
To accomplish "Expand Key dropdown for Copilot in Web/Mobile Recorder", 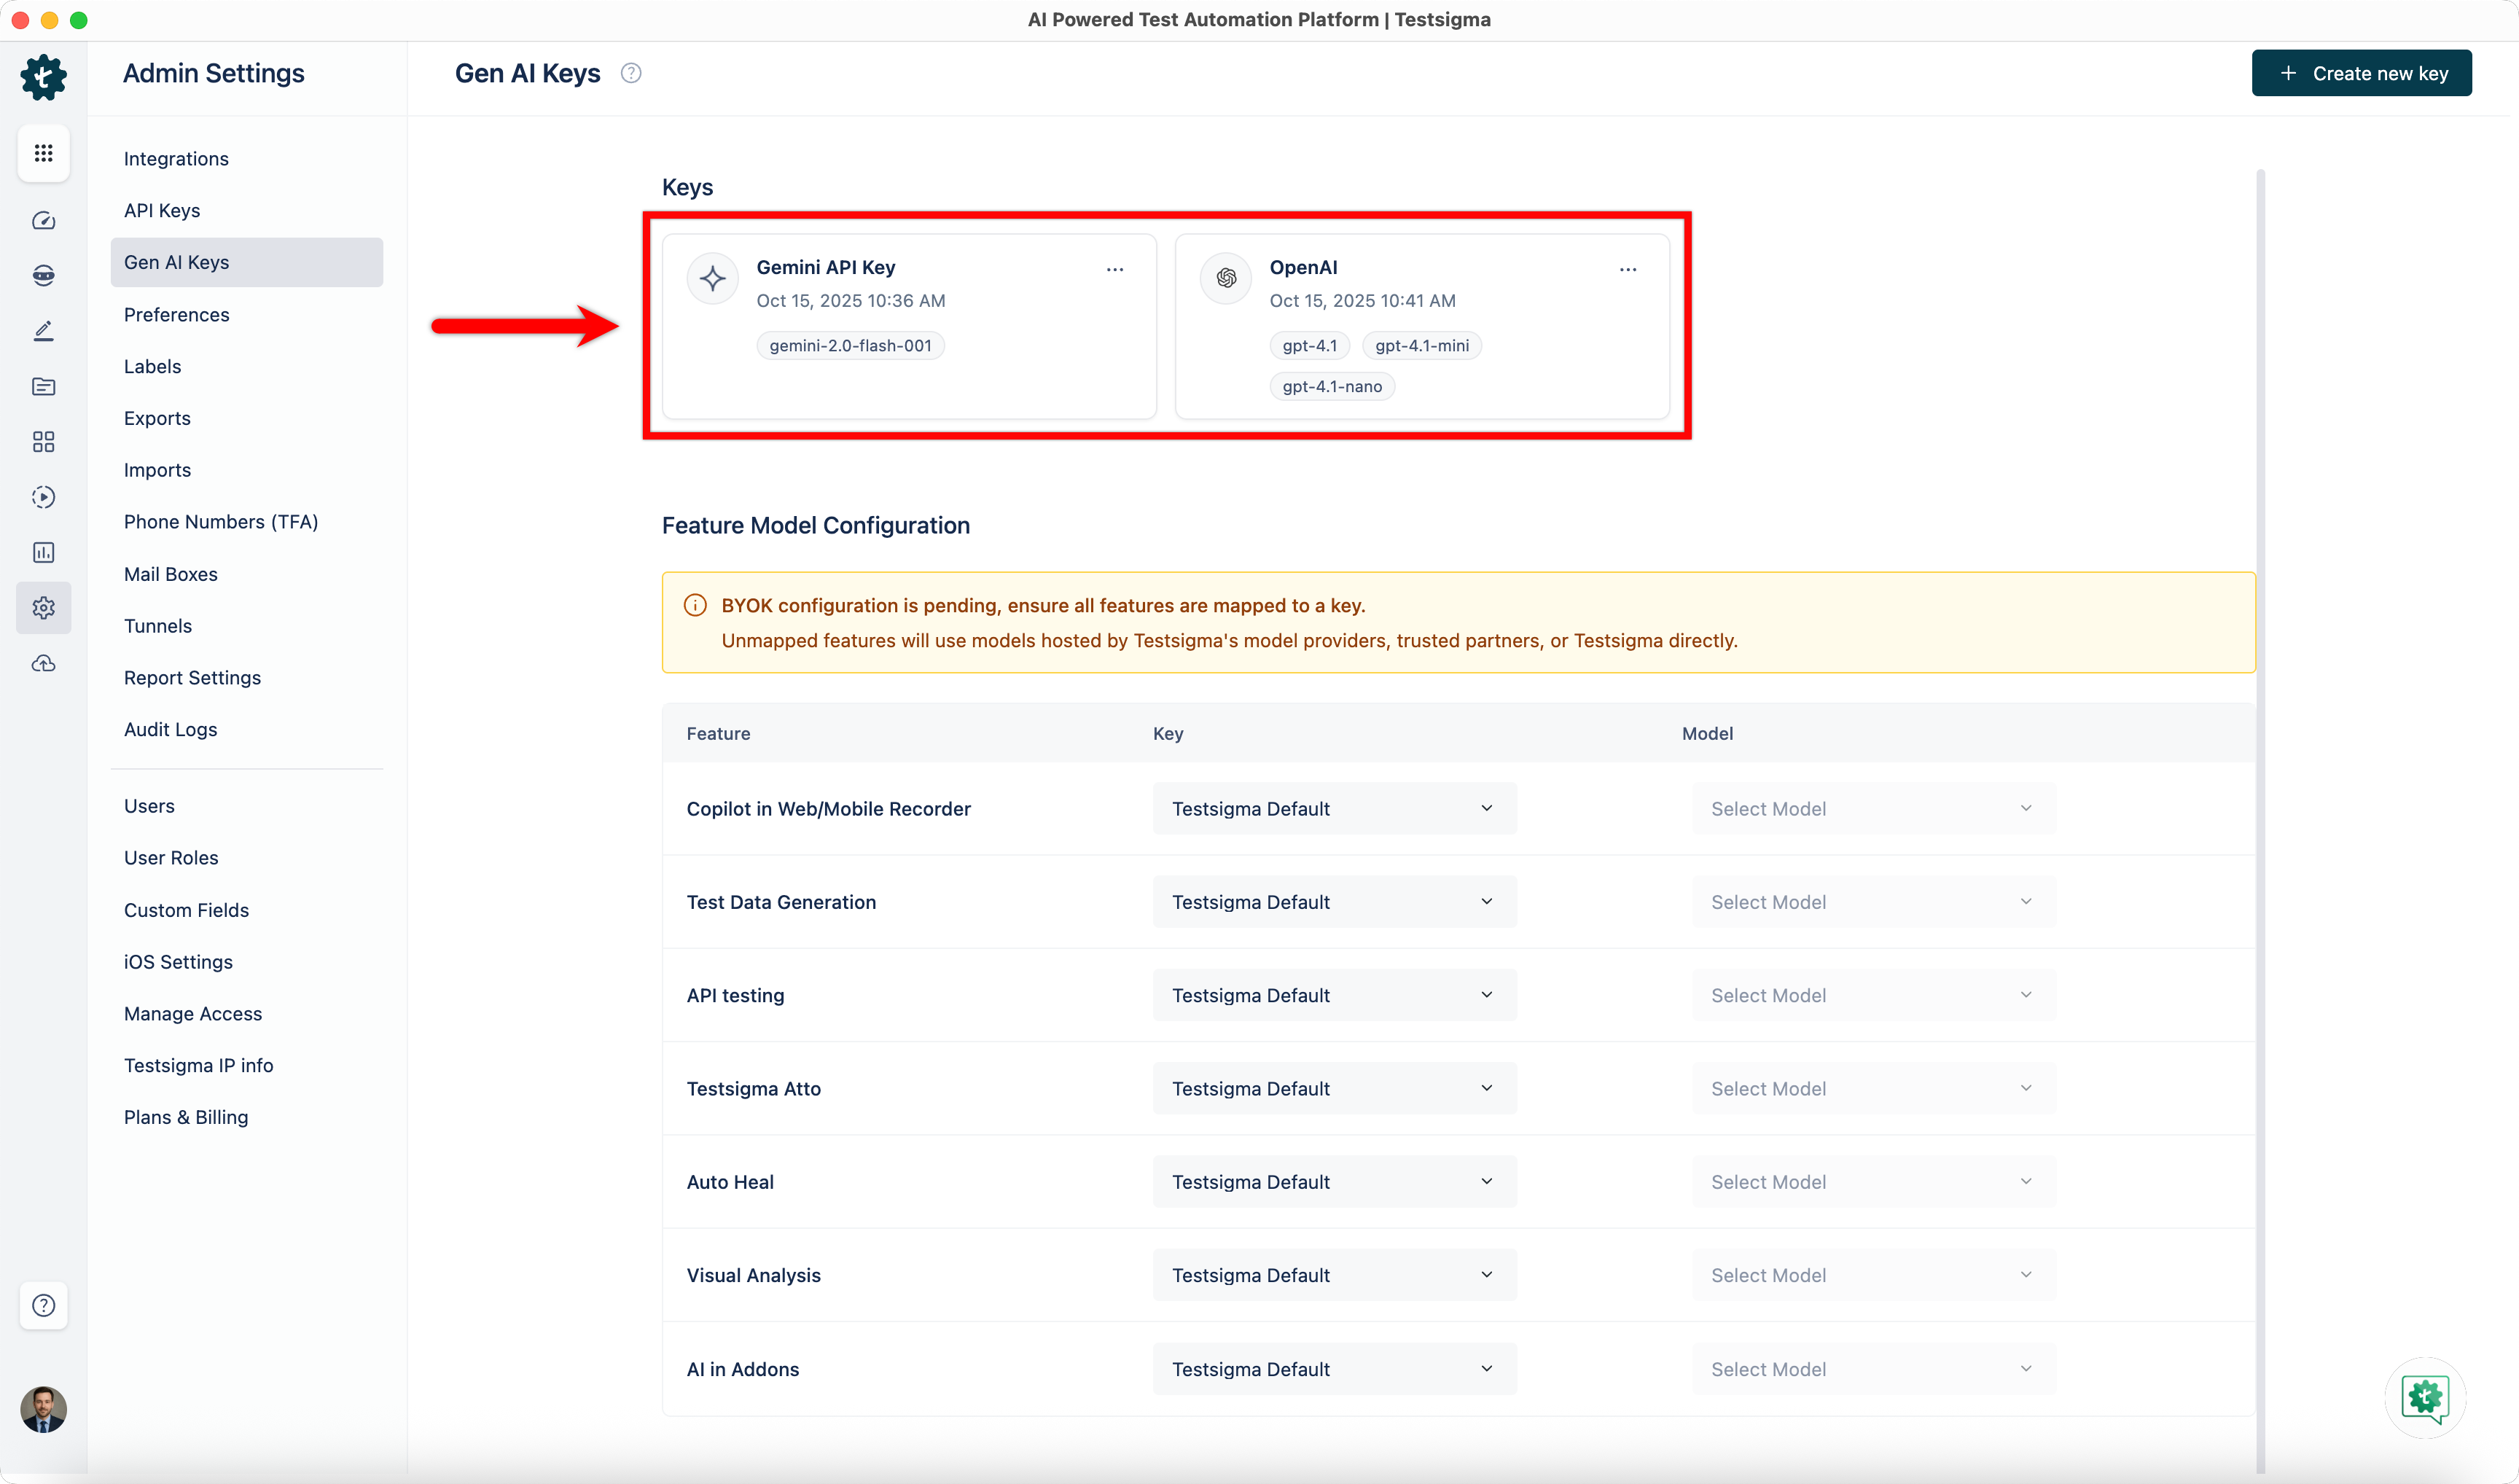I will [x=1333, y=808].
